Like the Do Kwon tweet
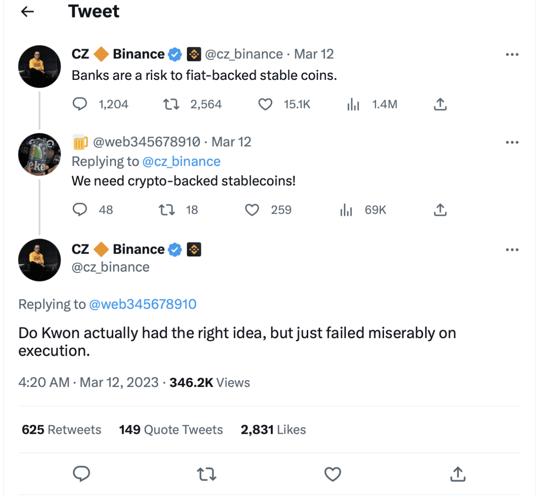 pyautogui.click(x=332, y=474)
